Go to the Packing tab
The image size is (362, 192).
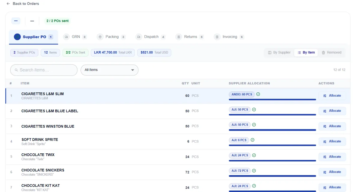[x=111, y=37]
